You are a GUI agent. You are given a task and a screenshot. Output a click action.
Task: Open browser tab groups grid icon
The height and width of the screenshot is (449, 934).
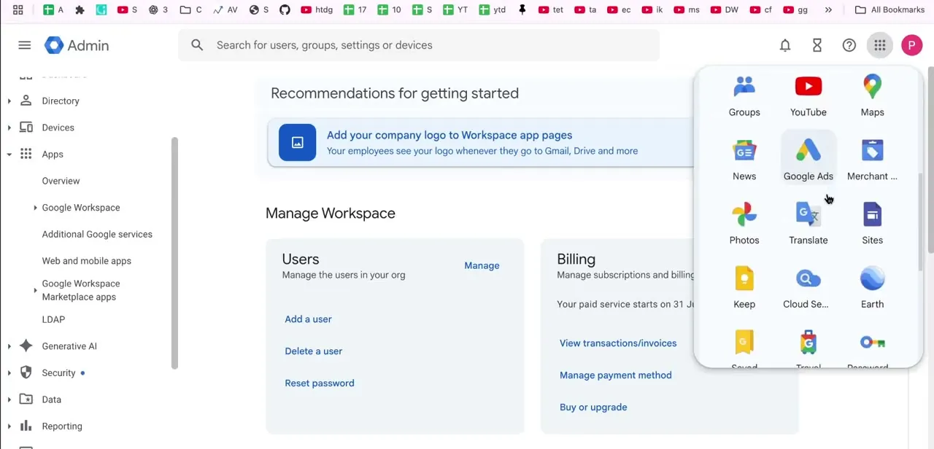coord(18,9)
